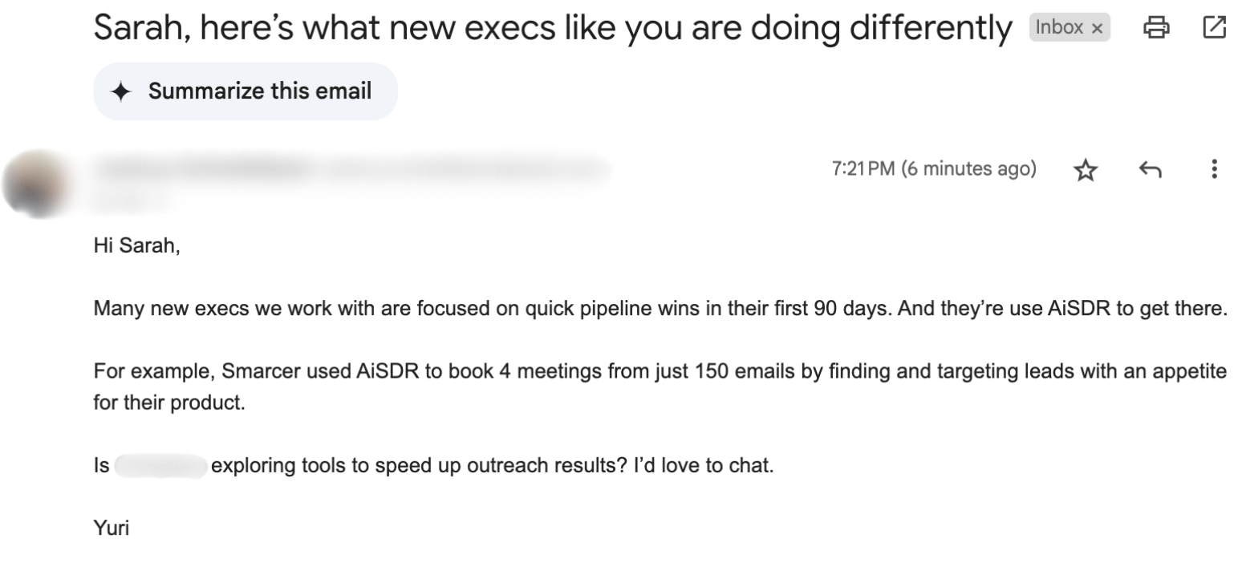Screen dimensions: 1242x563
Task: Click the Summarize this email button
Action: coord(245,91)
